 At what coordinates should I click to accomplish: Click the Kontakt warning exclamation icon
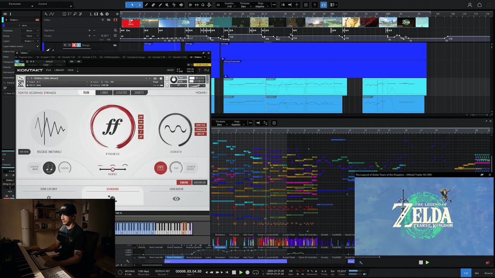(x=200, y=70)
